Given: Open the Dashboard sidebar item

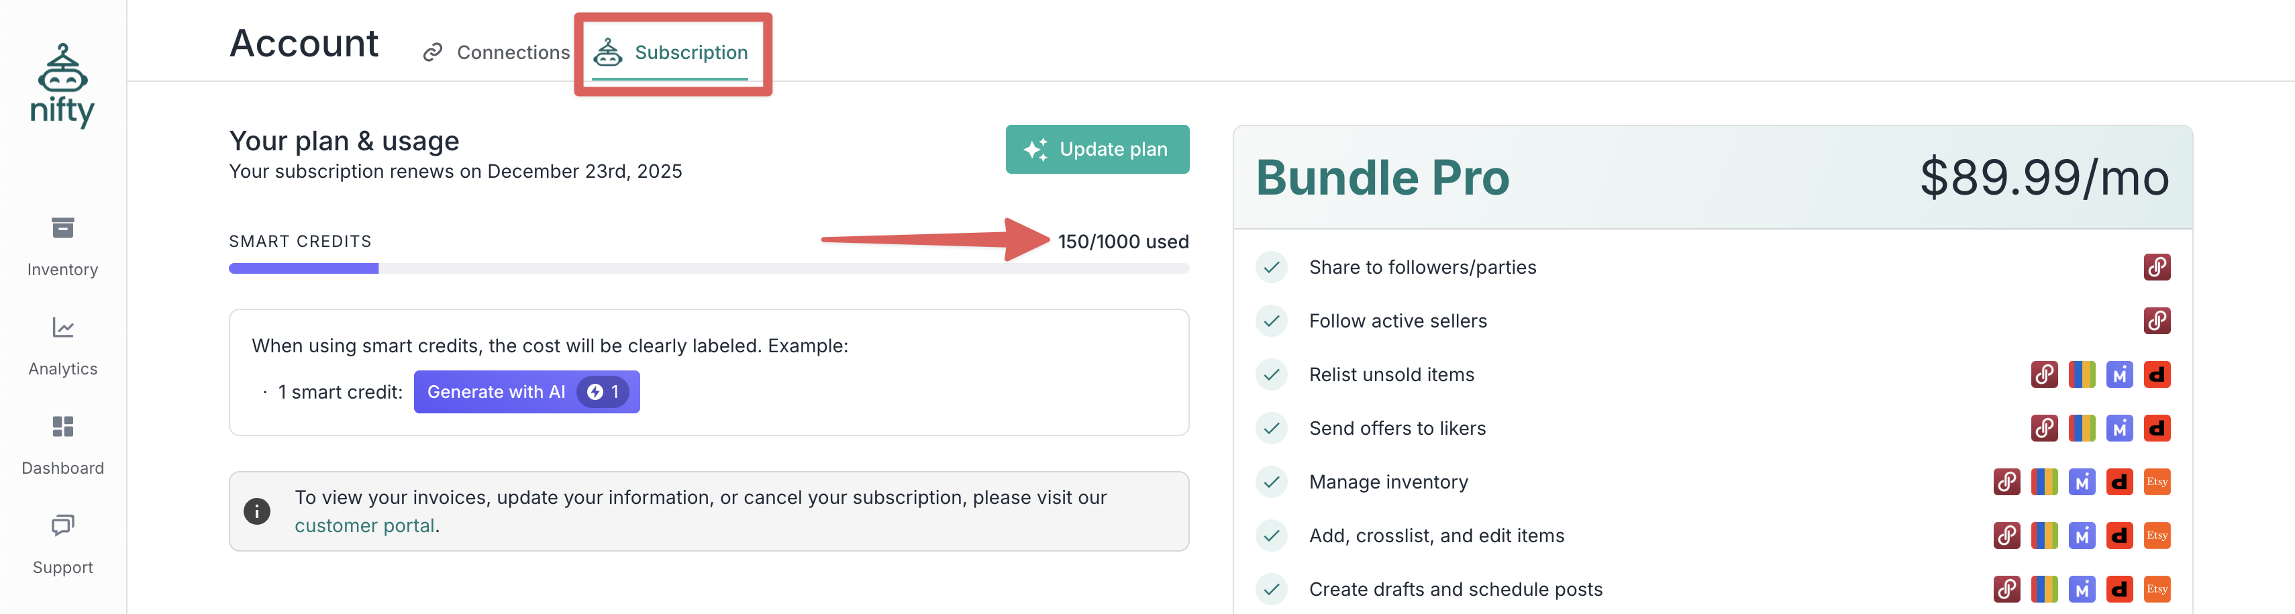Looking at the screenshot, I should (62, 445).
